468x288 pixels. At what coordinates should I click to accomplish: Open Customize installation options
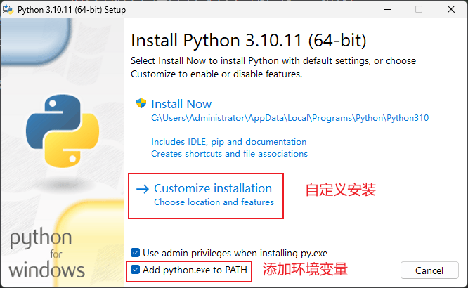click(212, 188)
